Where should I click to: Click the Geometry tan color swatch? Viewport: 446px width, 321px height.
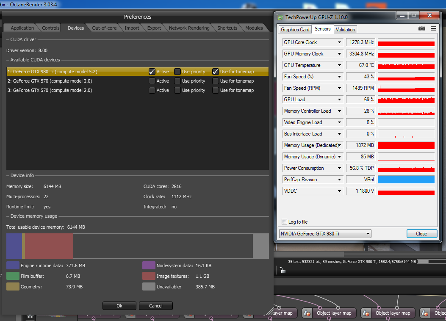[13, 287]
